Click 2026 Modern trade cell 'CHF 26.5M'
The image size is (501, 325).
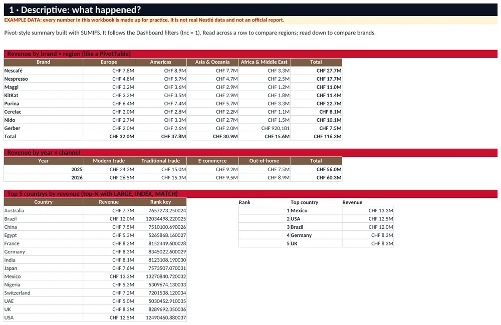click(x=109, y=178)
